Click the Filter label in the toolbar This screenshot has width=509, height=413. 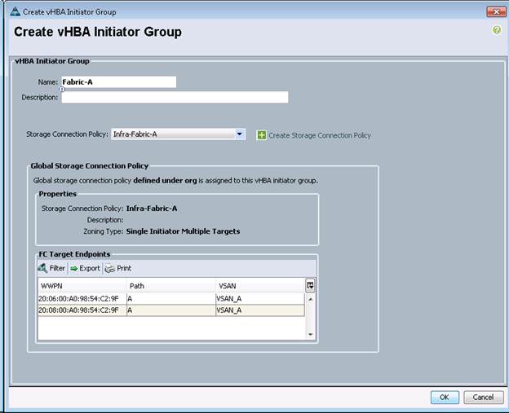[x=57, y=269]
